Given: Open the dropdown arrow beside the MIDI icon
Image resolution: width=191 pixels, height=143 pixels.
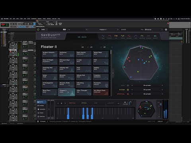Looking at the screenshot, I should [x=69, y=29].
